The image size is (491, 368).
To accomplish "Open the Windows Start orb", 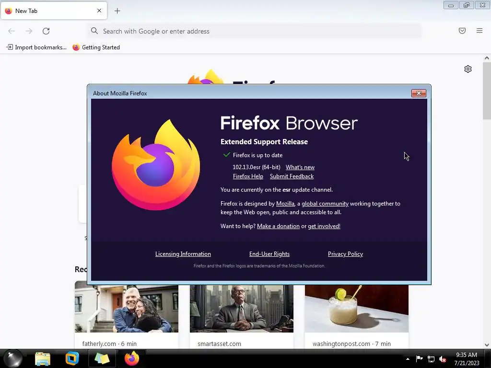I will click(x=12, y=358).
